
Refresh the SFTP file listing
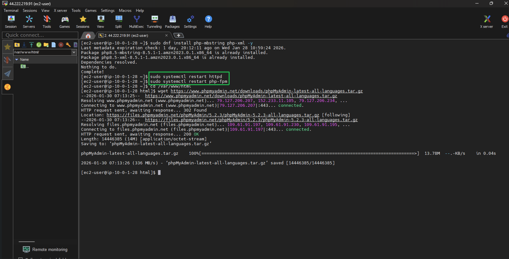39,45
